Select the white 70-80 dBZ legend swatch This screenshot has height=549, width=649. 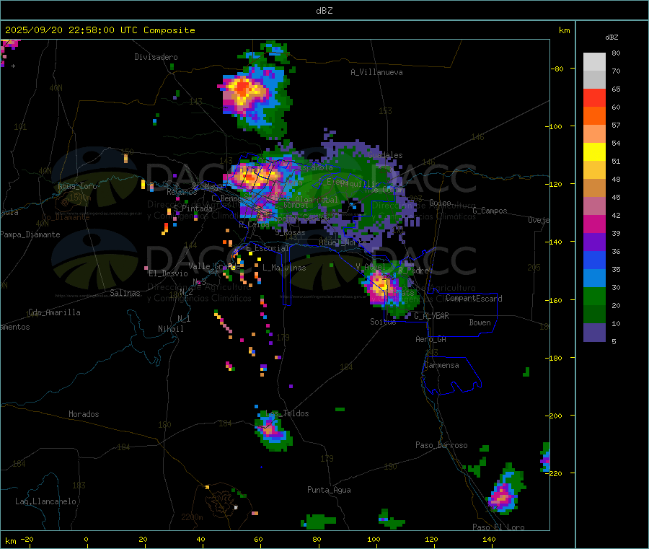[x=594, y=62]
